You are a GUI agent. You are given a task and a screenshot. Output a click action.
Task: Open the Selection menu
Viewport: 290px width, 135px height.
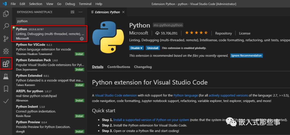tap(36, 4)
